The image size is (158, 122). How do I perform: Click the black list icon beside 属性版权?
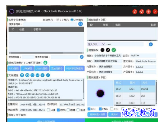click(x=102, y=50)
